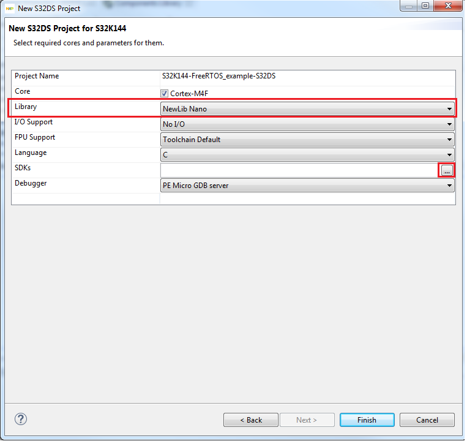Image resolution: width=467 pixels, height=441 pixels.
Task: Maximize the New S32DS Project dialog
Action: point(425,6)
